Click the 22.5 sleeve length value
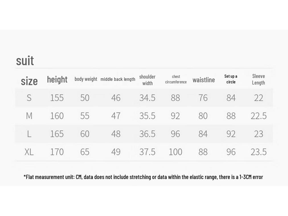Screen dimensions: 288x216 tap(259, 116)
